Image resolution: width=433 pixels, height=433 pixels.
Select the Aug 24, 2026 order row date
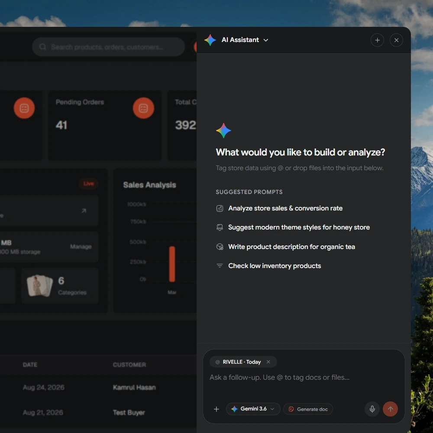click(44, 388)
